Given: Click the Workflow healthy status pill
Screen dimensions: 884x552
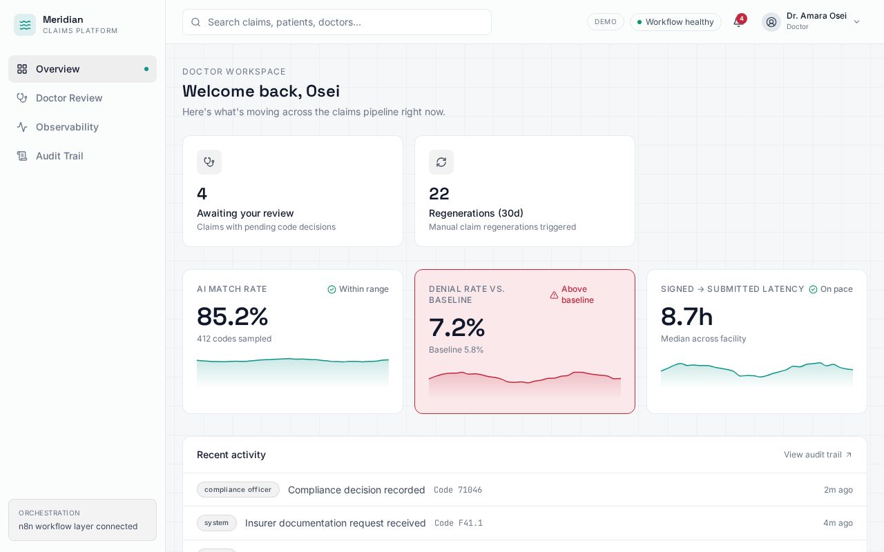Looking at the screenshot, I should point(675,22).
